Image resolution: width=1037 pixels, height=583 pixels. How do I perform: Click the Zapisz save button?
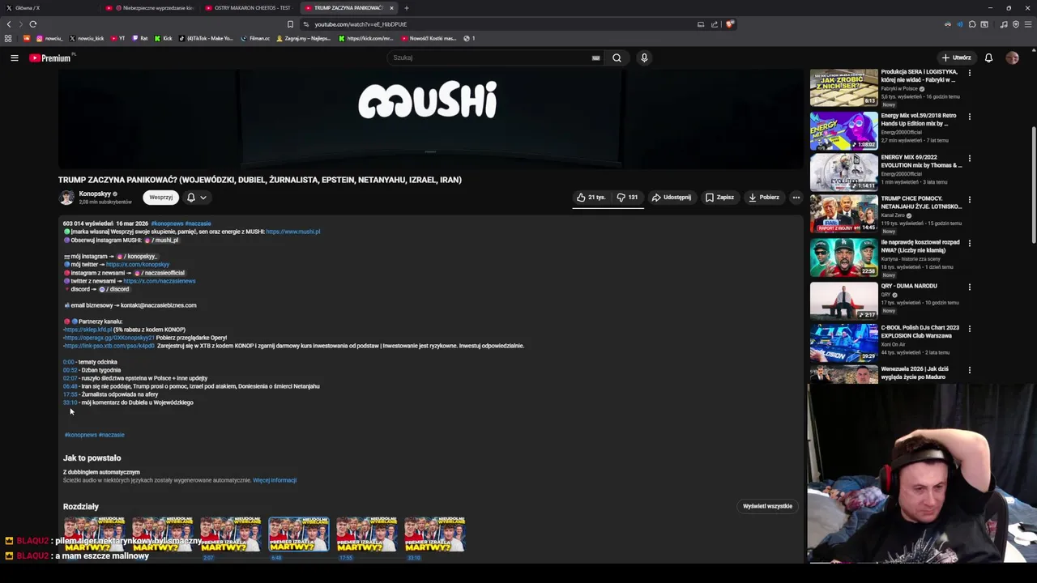coord(719,198)
